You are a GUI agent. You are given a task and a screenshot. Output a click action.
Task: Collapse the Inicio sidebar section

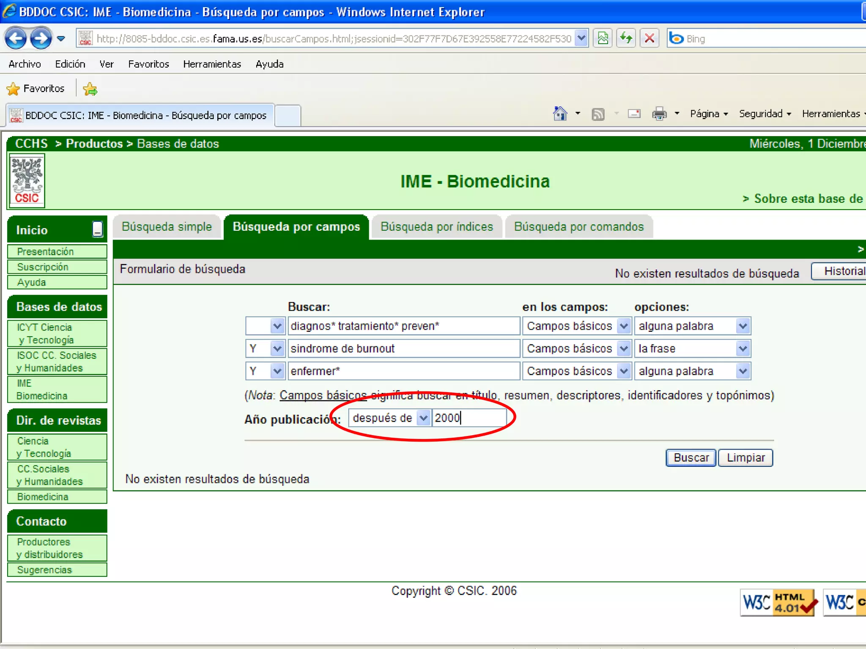pos(98,229)
